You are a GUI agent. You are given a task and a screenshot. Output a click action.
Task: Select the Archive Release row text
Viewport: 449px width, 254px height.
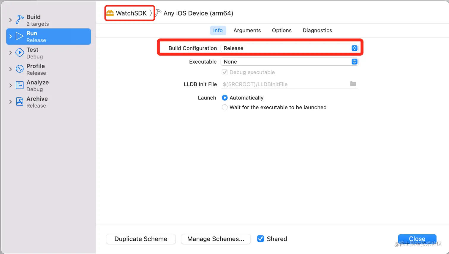[37, 102]
